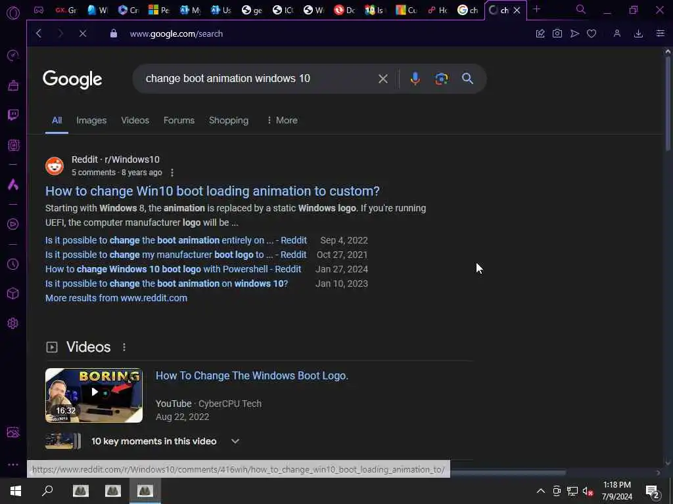Screen dimensions: 673x504
Task: Open sidebar three-dots setup menu
Action: [13, 464]
